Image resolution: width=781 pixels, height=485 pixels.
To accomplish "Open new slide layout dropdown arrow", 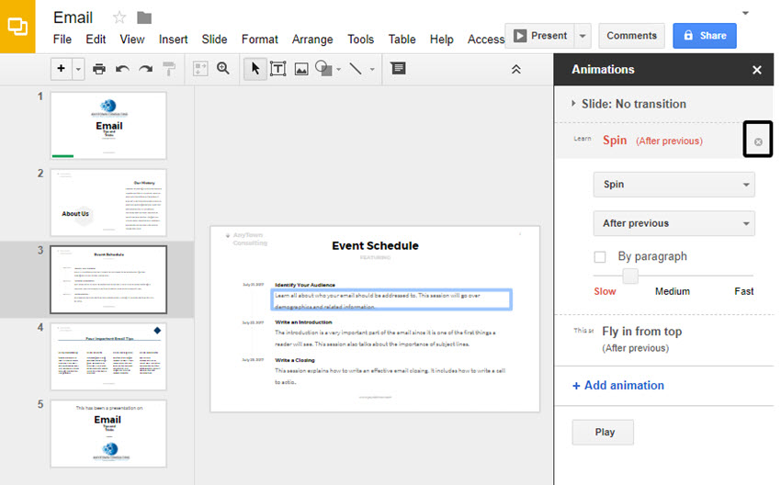I will pyautogui.click(x=78, y=69).
